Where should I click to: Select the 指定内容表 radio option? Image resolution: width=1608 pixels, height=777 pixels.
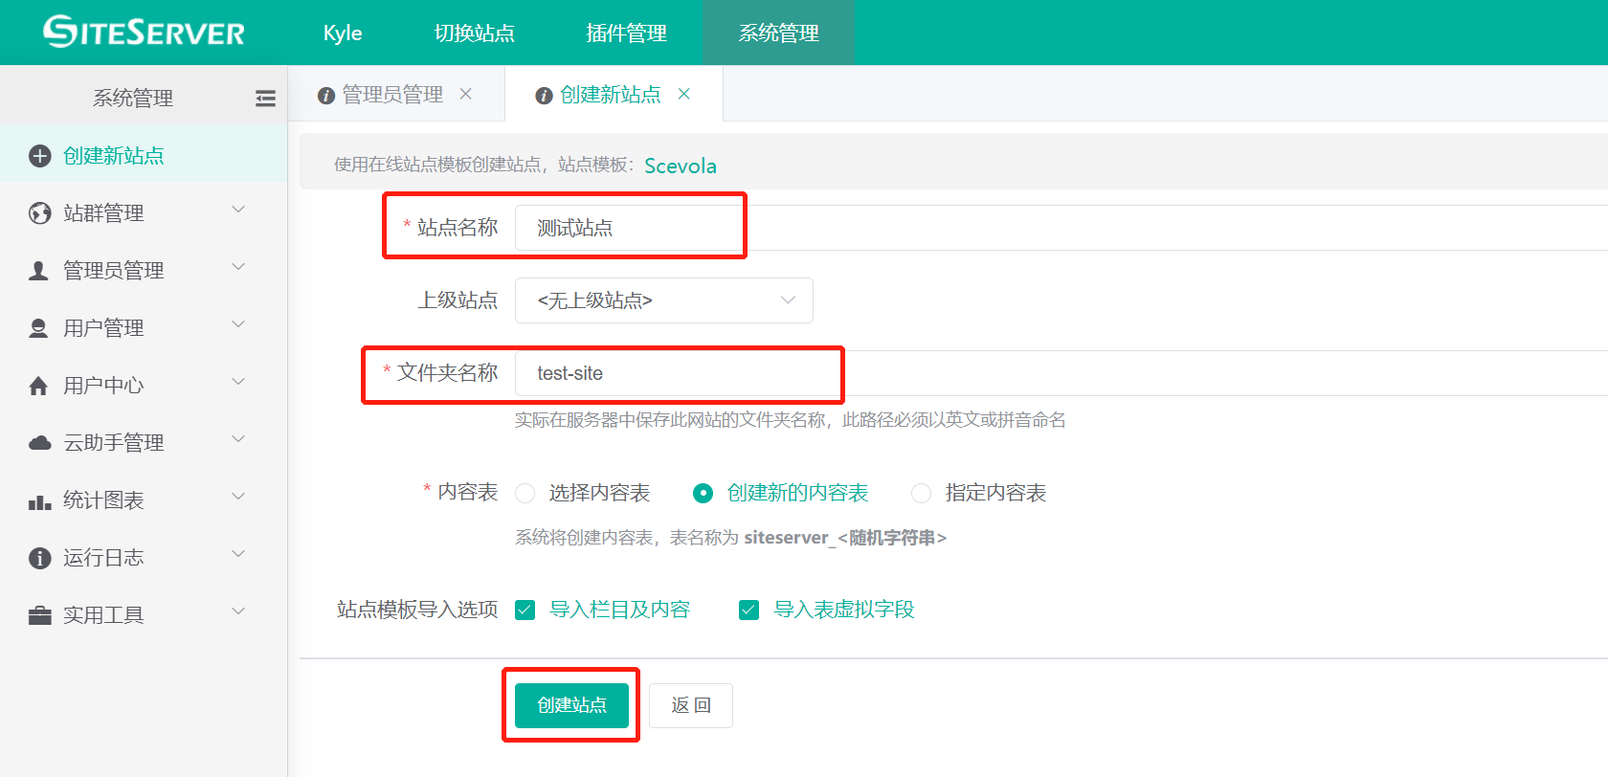(921, 493)
